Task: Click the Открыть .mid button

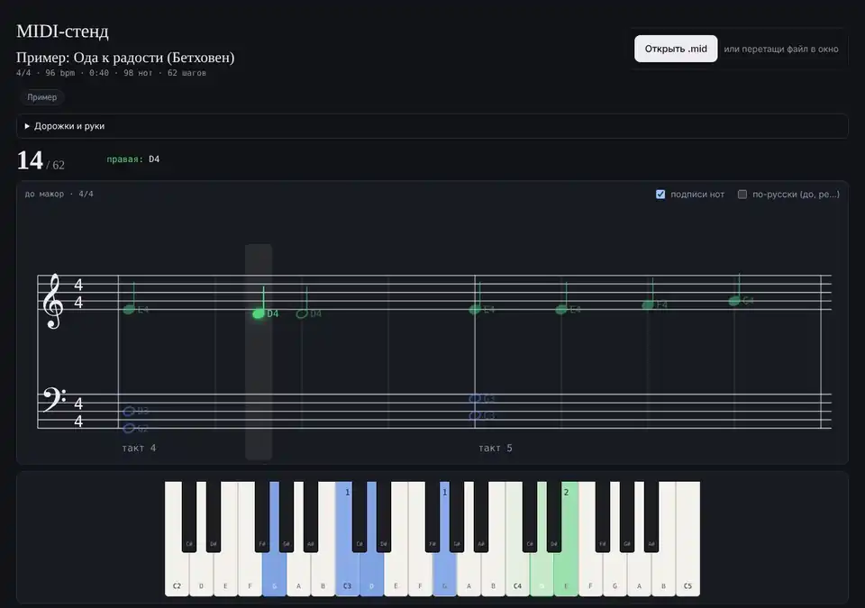Action: pyautogui.click(x=676, y=49)
